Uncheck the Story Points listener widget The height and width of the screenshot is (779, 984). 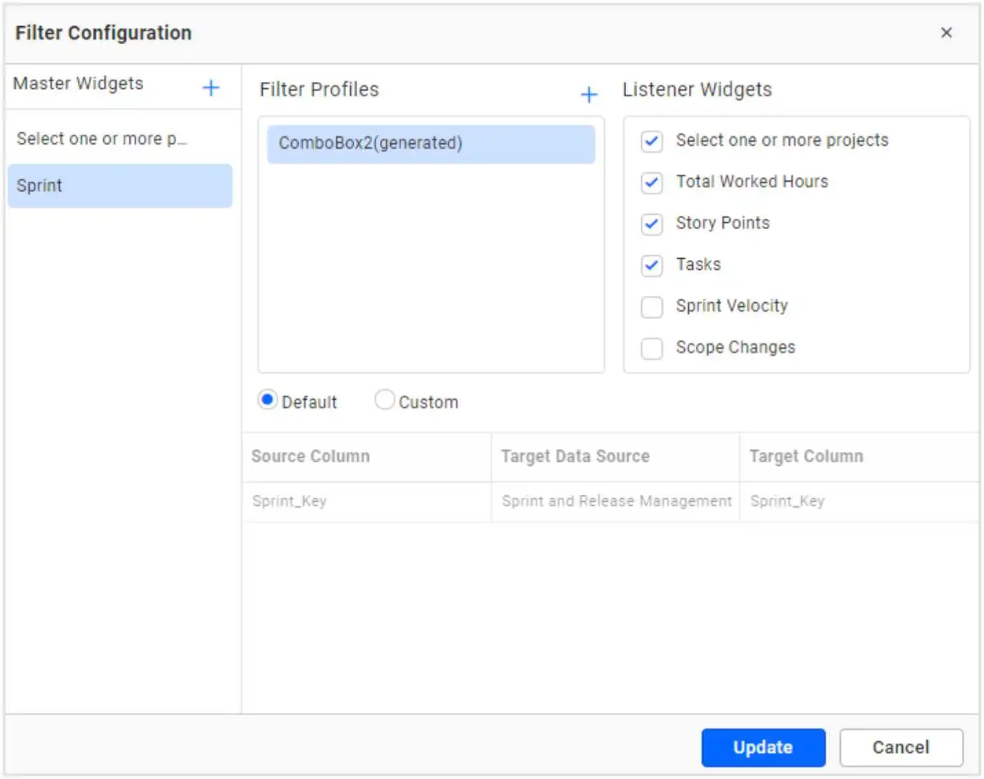coord(652,224)
